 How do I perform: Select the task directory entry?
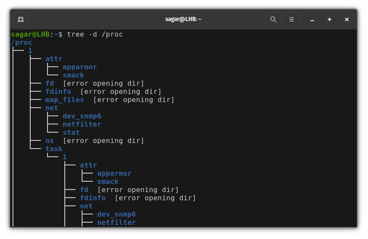click(54, 149)
